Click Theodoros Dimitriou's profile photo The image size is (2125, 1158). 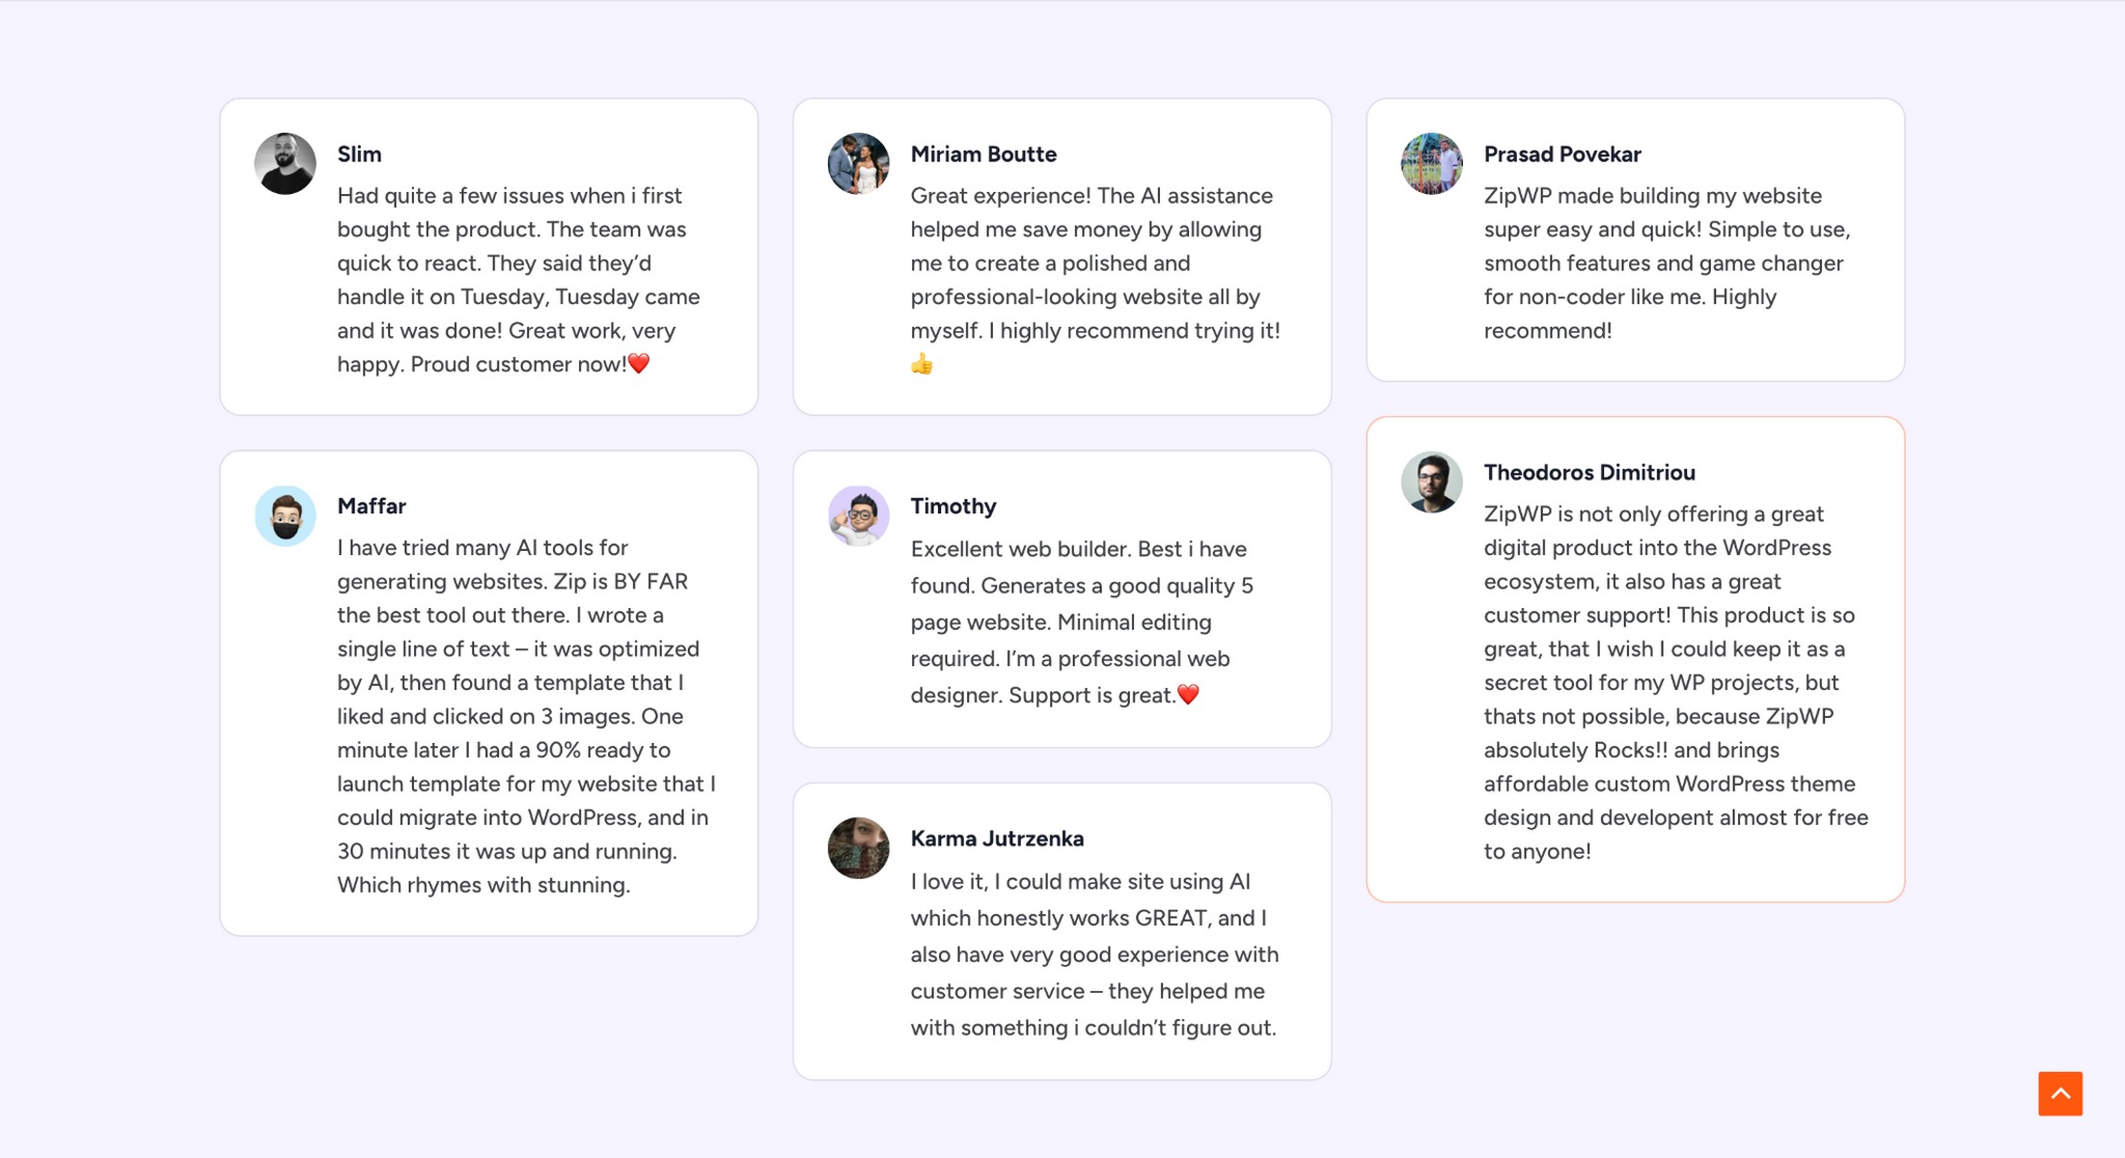coord(1431,482)
